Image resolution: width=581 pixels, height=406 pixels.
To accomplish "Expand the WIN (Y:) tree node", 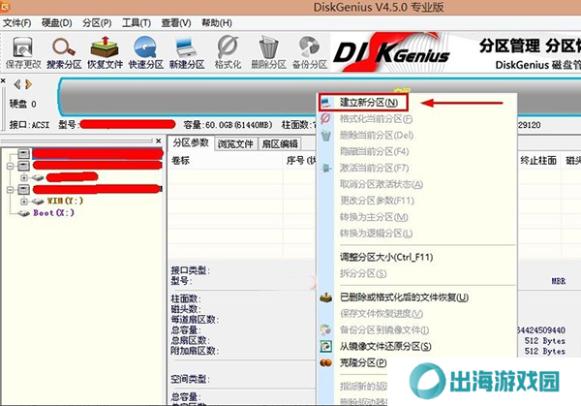I will (24, 202).
